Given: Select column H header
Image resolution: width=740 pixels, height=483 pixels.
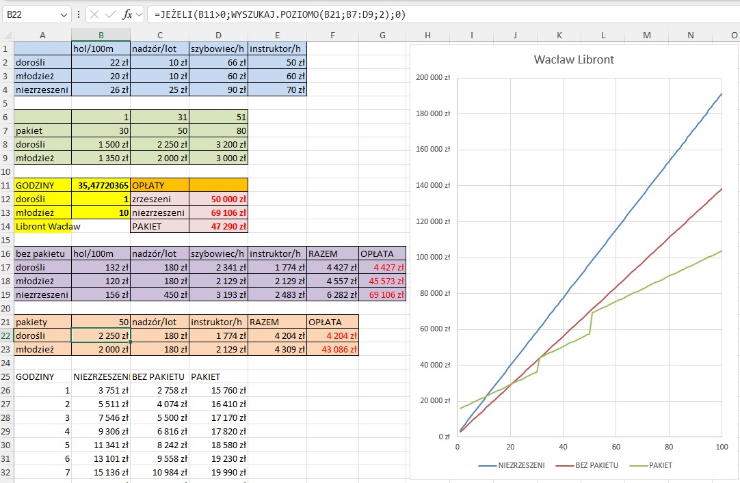Looking at the screenshot, I should pyautogui.click(x=427, y=35).
